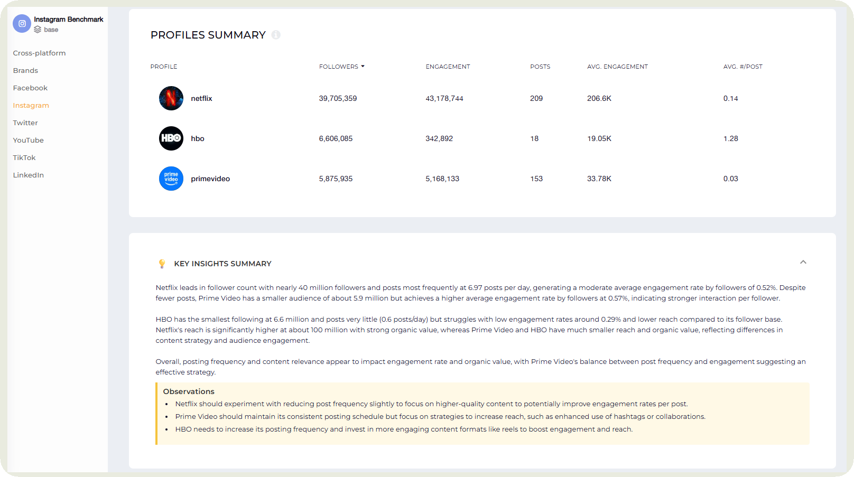The image size is (854, 477).
Task: Open the Cross-platform section
Action: [39, 53]
